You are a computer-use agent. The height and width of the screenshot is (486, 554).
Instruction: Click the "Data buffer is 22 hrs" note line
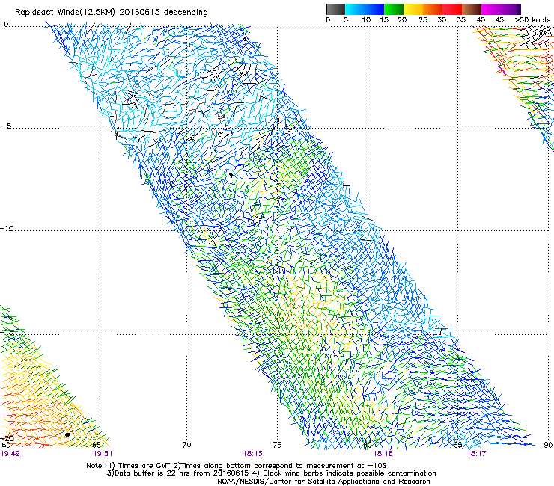coord(271,473)
